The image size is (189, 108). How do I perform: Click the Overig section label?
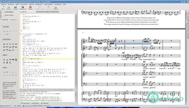[5, 67]
